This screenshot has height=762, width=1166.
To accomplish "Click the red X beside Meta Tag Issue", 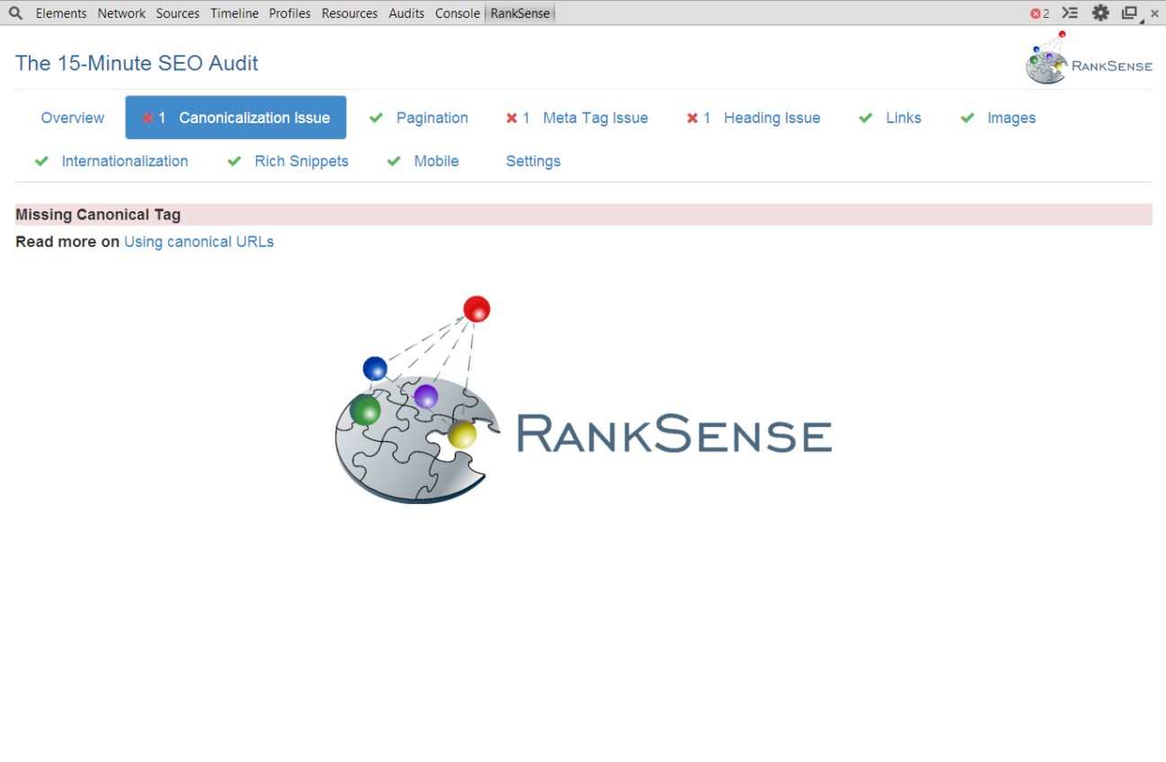I will point(512,118).
